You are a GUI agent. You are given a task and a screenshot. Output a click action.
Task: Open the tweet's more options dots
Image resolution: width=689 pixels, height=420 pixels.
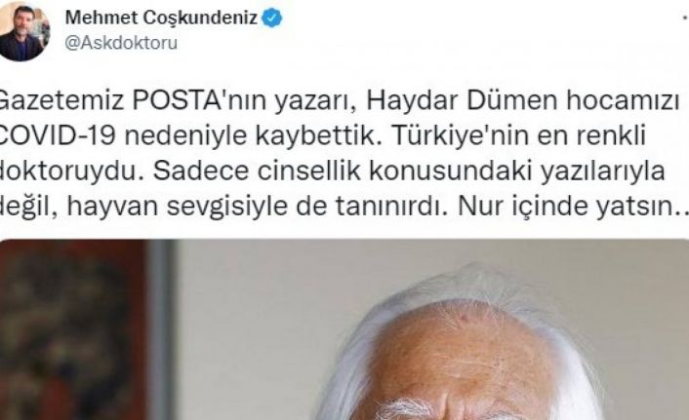click(x=686, y=18)
